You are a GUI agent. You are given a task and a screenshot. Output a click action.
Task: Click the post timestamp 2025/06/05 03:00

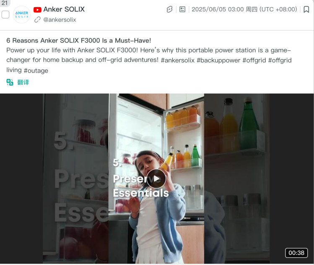(x=218, y=9)
